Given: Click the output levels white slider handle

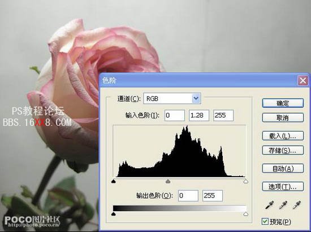Looking at the screenshot, I should click(246, 214).
